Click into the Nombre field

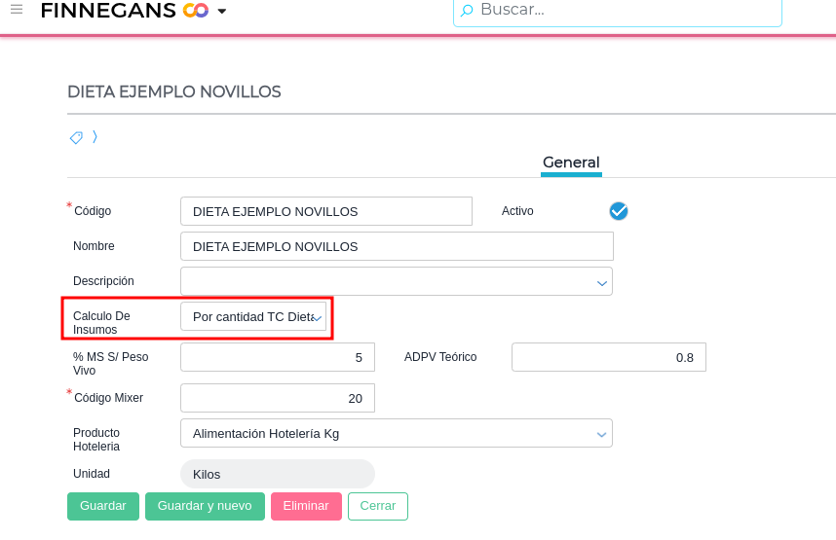(397, 246)
